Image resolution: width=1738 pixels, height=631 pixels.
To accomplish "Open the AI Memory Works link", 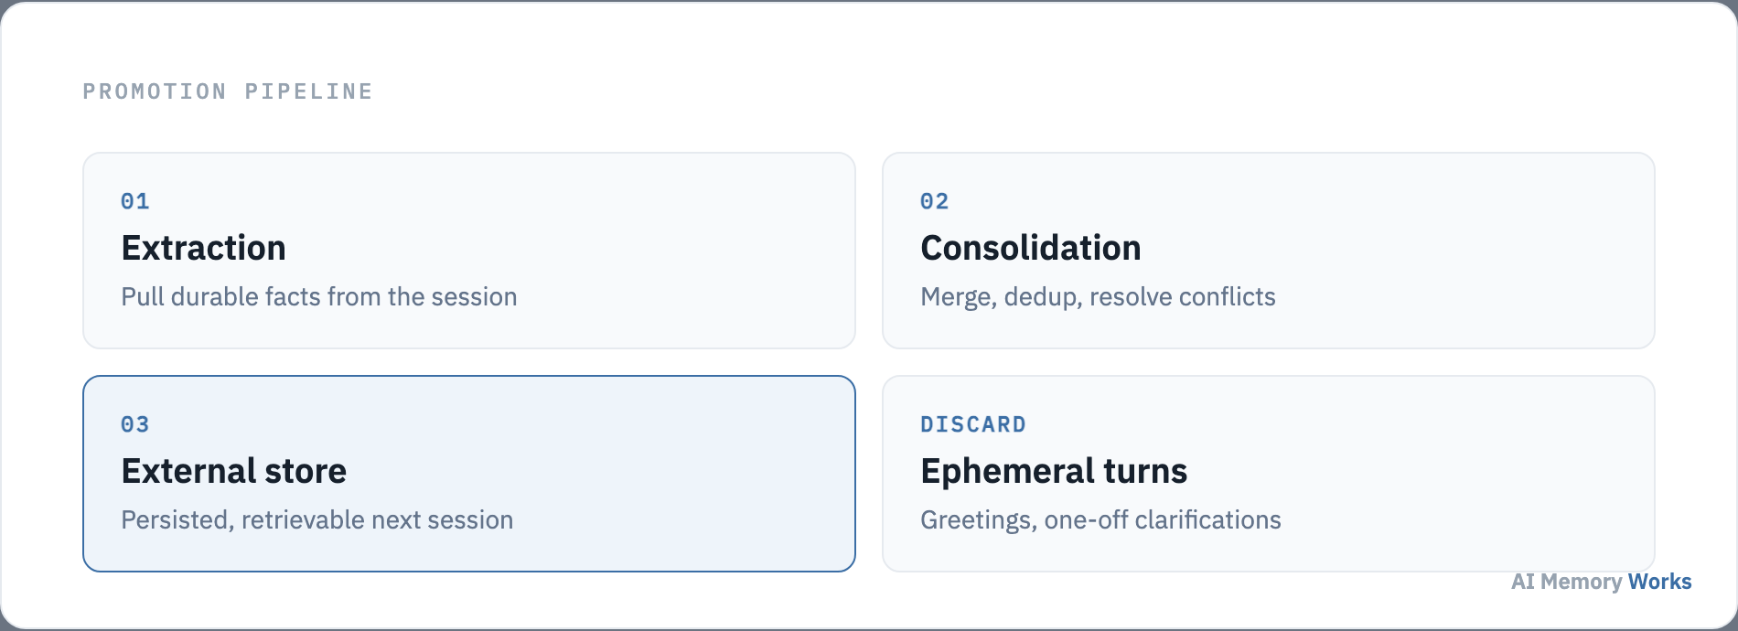I will [x=1601, y=582].
